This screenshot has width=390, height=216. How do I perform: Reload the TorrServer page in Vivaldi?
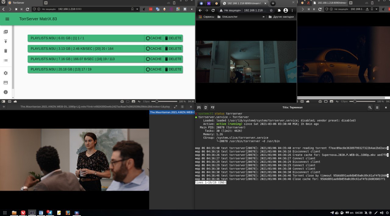[x=27, y=9]
